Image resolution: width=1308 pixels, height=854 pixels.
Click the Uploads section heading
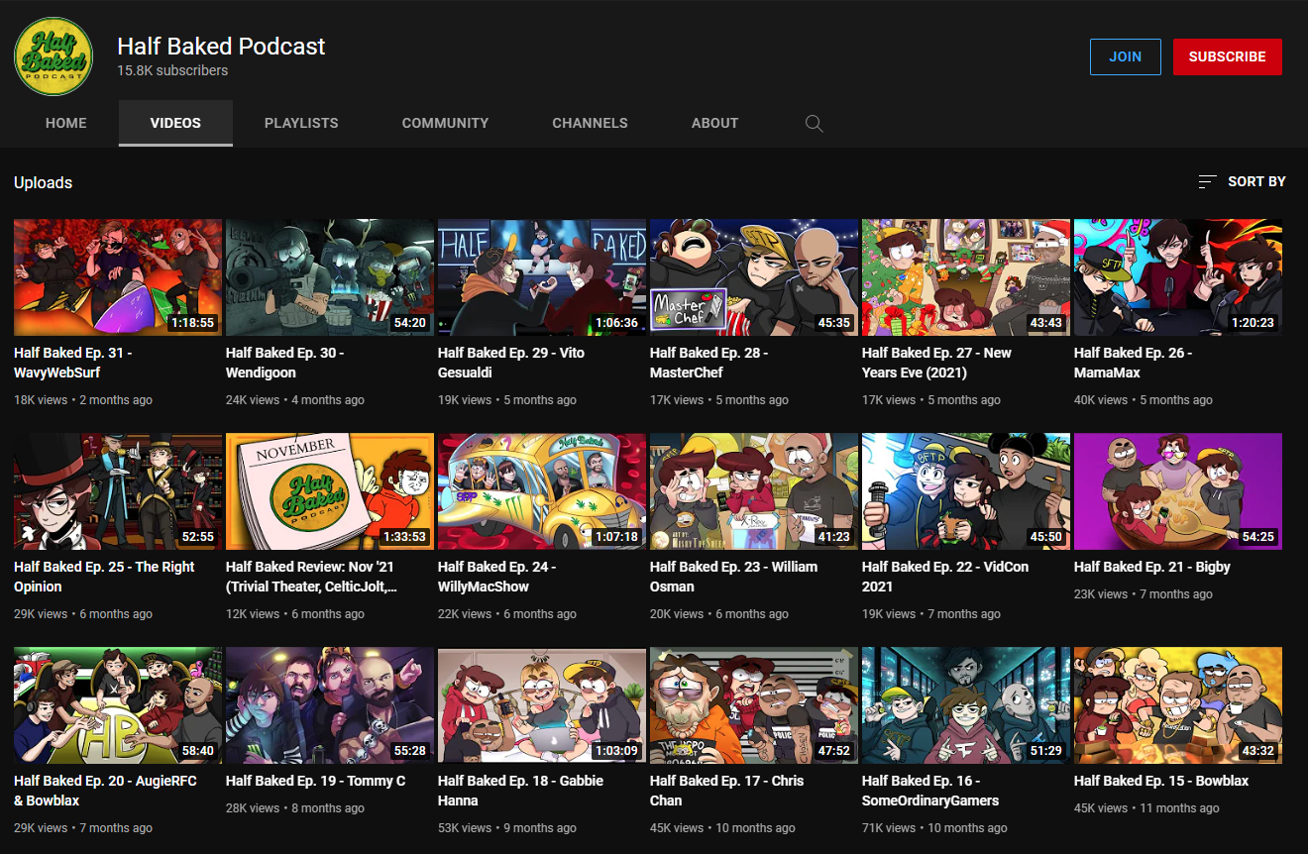point(44,183)
